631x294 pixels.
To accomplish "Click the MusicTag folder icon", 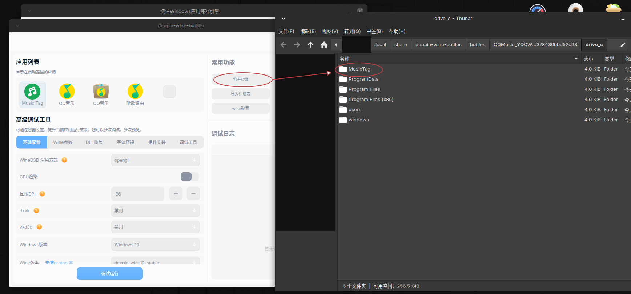I will click(x=343, y=69).
